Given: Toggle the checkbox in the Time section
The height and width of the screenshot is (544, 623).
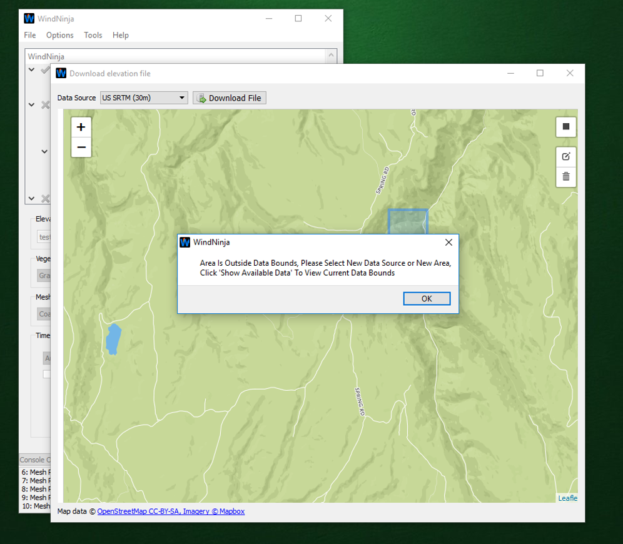Looking at the screenshot, I should pos(47,373).
